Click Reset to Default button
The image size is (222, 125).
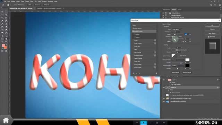point(187,73)
